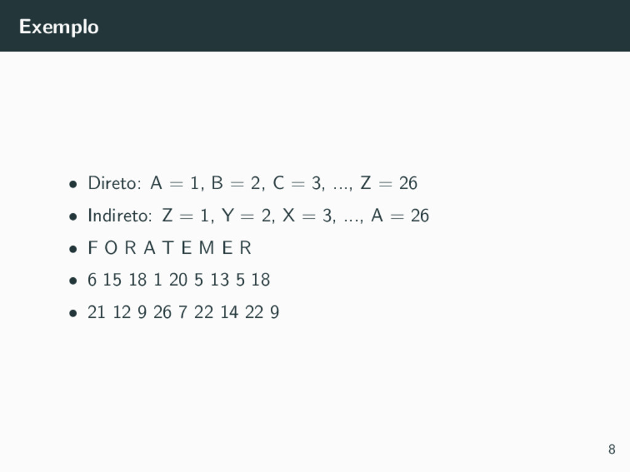Click number 13 in the direct code line

tap(220, 280)
